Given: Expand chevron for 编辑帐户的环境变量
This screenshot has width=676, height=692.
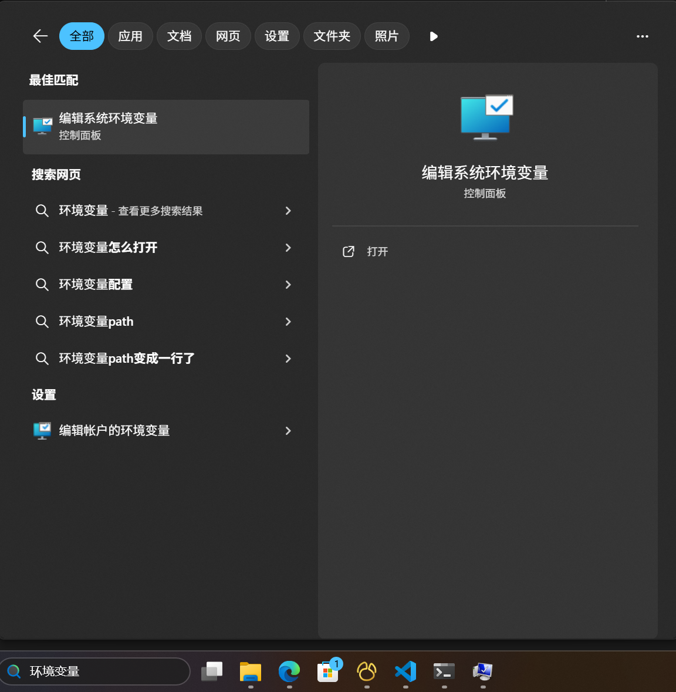Looking at the screenshot, I should [x=288, y=431].
